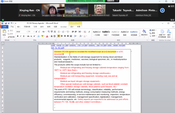The width and height of the screenshot is (175, 113).
Task: Open the Acrobat ribbon tab
Action: [x=63, y=27]
